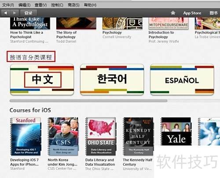The height and width of the screenshot is (178, 220).
Task: Open Cornell Psychology course cover
Action: coord(122,23)
